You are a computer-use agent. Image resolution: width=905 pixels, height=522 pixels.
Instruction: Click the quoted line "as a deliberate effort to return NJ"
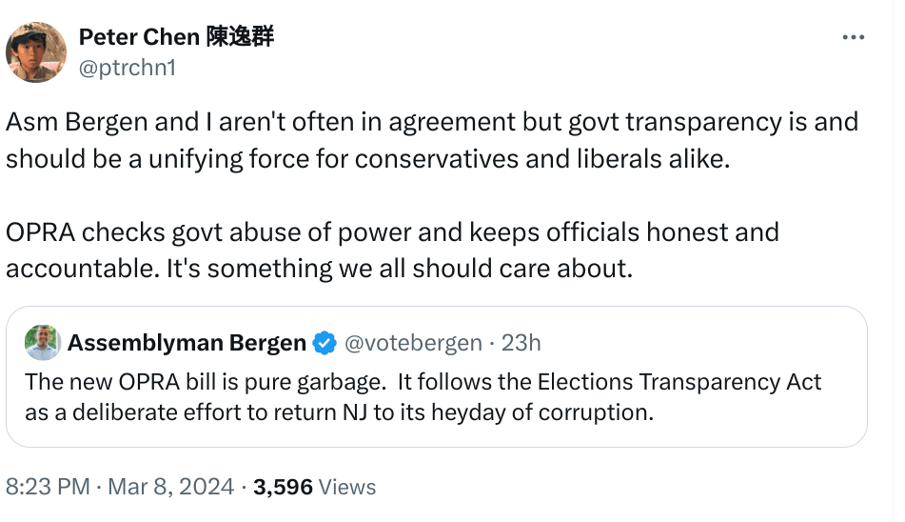pos(341,413)
